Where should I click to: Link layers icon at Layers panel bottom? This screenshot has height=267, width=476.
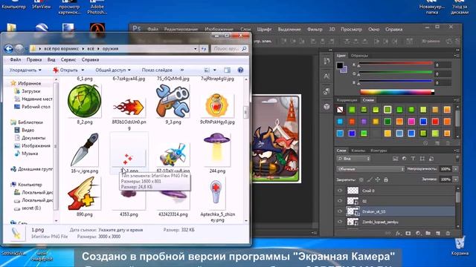click(387, 234)
